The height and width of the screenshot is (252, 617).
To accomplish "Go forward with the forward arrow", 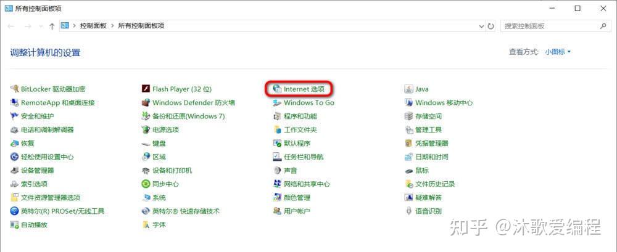I will click(x=28, y=26).
